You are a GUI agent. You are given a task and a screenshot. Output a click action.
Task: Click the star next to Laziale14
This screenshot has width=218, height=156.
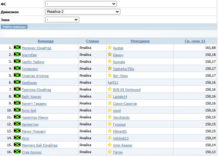[x=110, y=96]
